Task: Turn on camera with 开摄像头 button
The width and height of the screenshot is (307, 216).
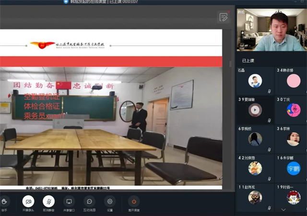Action: tap(28, 202)
